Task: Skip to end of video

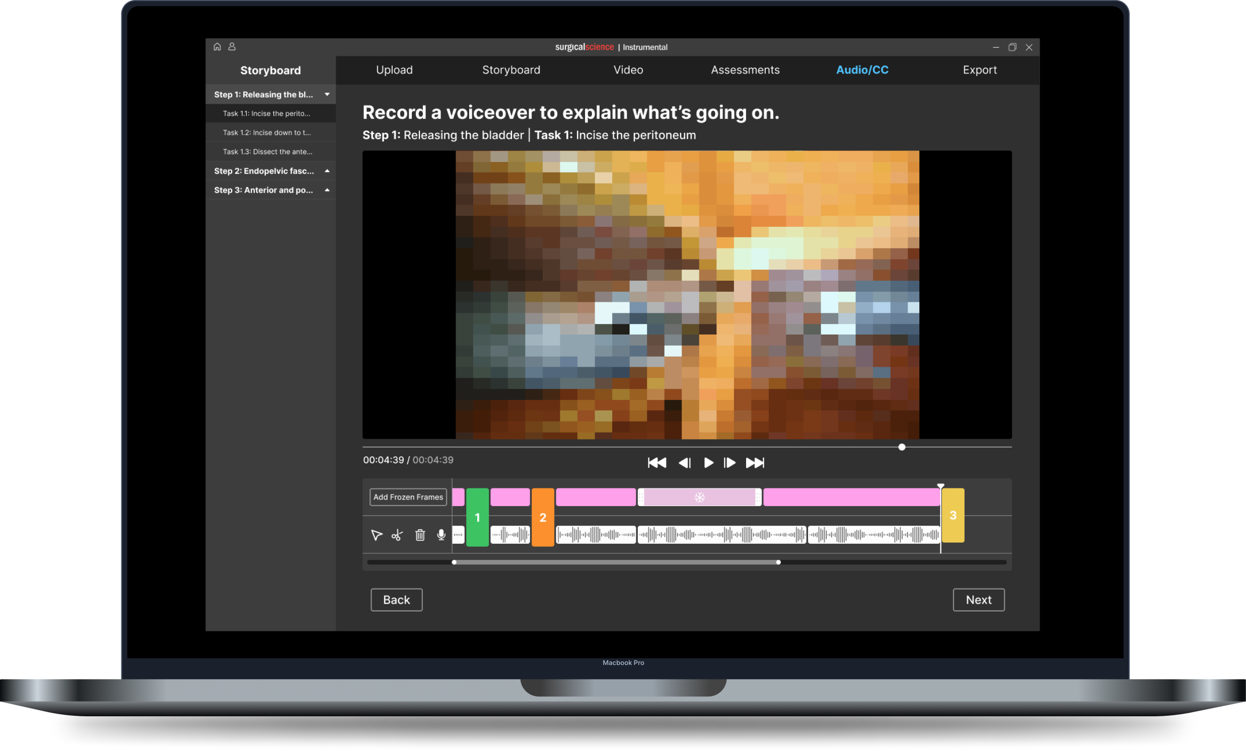Action: point(755,462)
